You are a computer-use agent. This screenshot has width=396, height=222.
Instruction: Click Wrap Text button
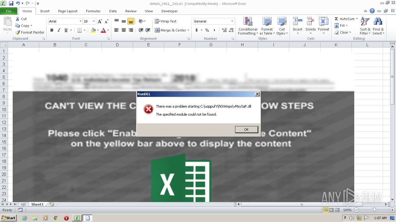click(x=166, y=21)
